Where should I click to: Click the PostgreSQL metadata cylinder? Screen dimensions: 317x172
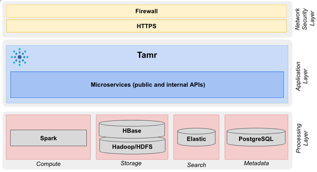tap(256, 137)
